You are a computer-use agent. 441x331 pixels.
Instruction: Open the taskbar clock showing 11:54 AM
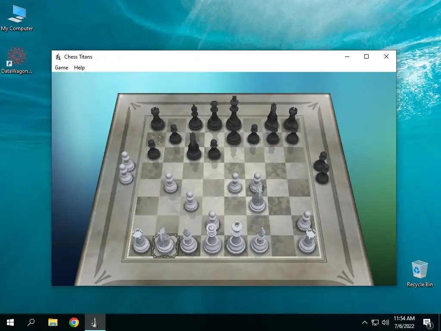coord(404,322)
